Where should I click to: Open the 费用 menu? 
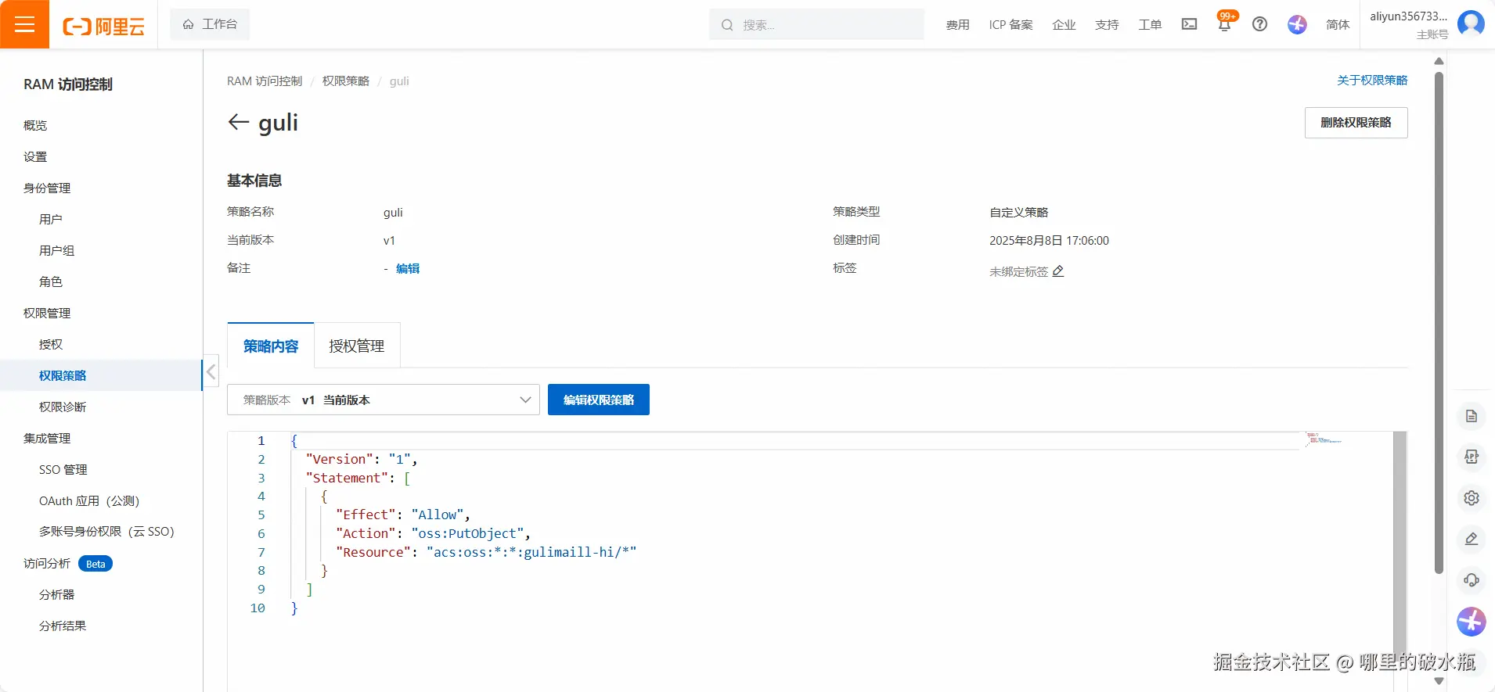point(957,25)
